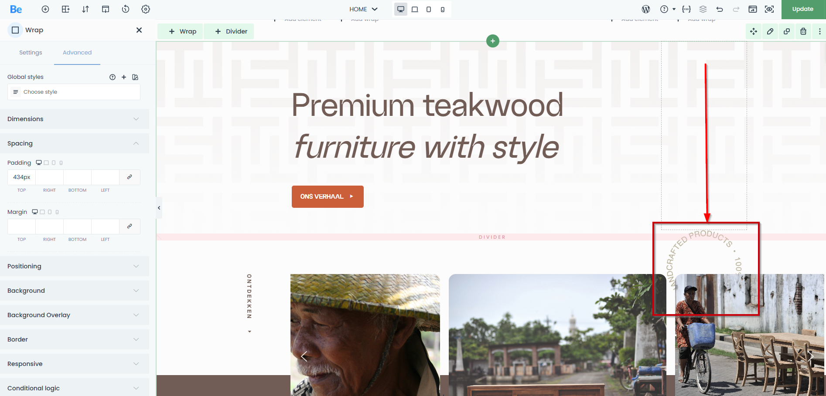Screen dimensions: 826x396
Task: Click the Padding right input field
Action: 49,177
